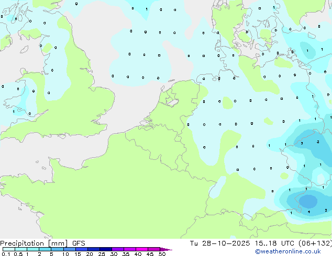Click the legend scale label '40'
The width and height of the screenshot is (332, 256).
pyautogui.click(x=138, y=254)
